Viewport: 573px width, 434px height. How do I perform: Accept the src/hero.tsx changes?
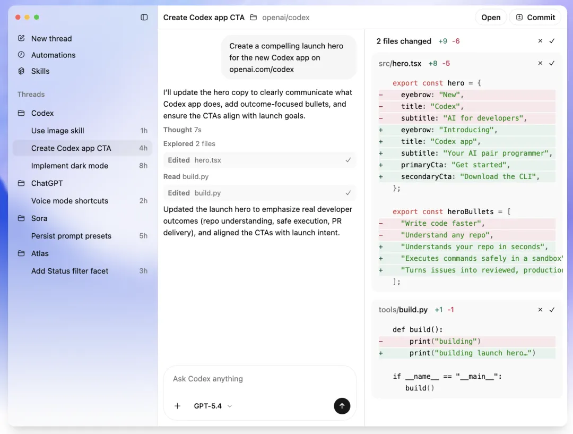(x=552, y=63)
